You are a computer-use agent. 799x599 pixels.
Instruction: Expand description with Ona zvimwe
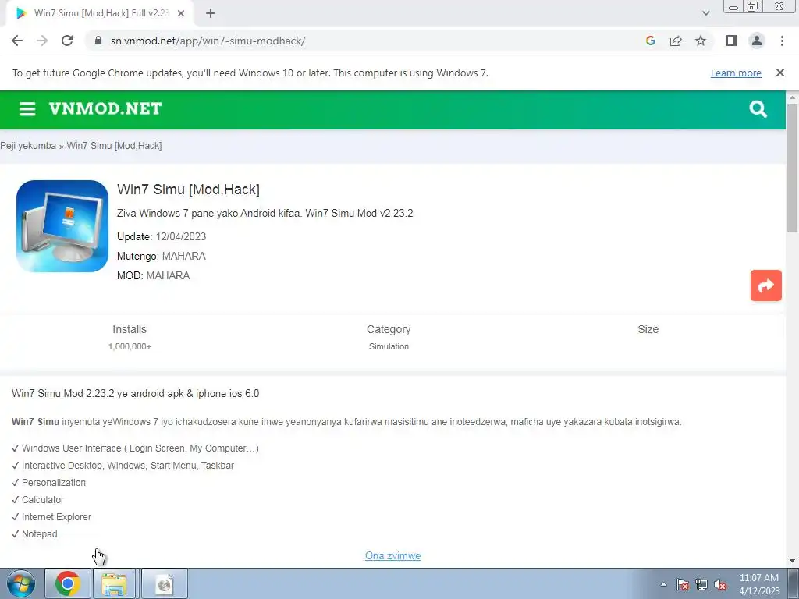(x=393, y=555)
